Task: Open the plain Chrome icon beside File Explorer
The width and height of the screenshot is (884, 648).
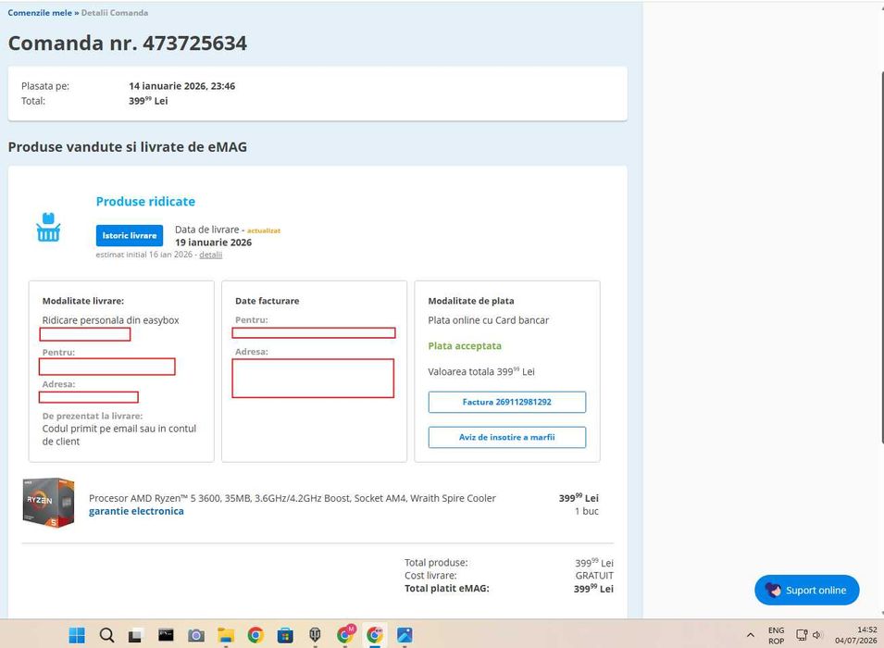Action: tap(255, 636)
